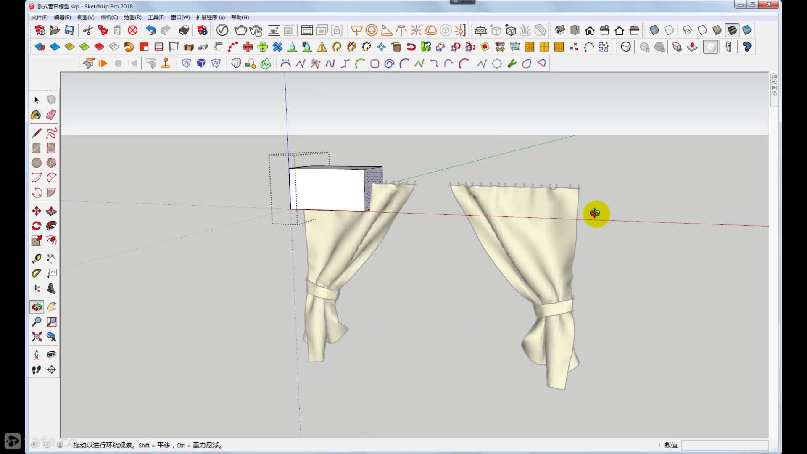Pick the Position Camera tool
This screenshot has height=454, width=807.
[x=37, y=355]
